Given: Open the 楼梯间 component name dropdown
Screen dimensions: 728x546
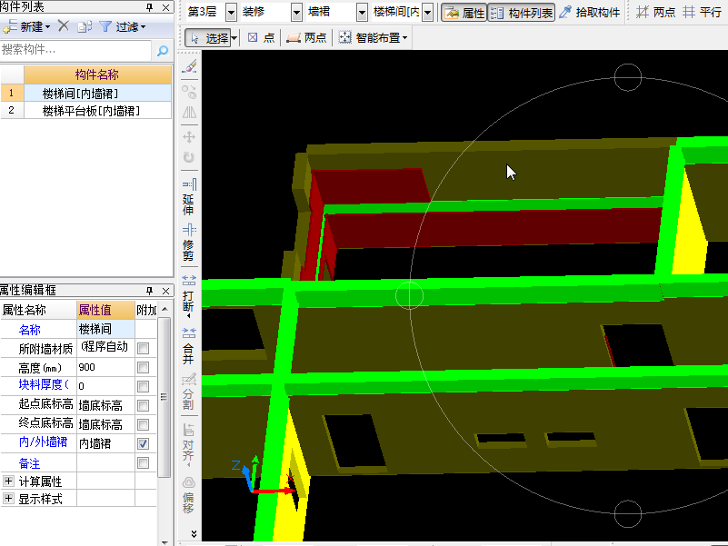Looking at the screenshot, I should pyautogui.click(x=428, y=13).
